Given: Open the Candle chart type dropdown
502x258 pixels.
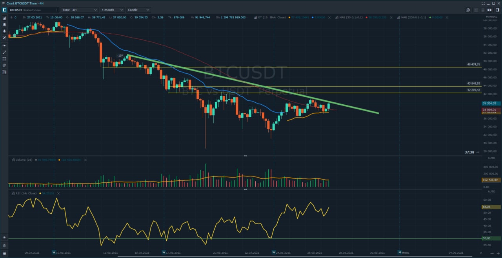Looking at the screenshot, I should pos(138,10).
